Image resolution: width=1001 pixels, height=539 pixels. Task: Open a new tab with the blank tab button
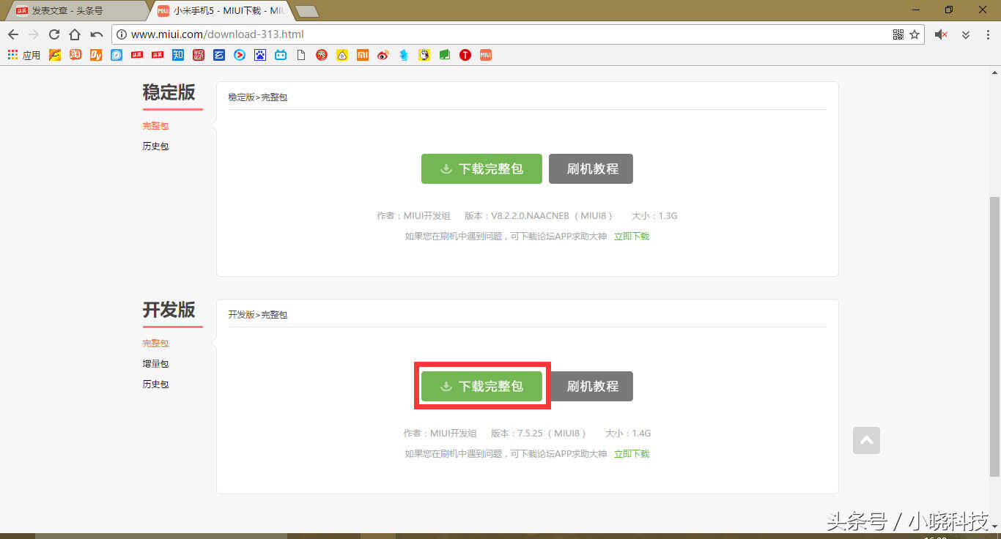point(307,12)
